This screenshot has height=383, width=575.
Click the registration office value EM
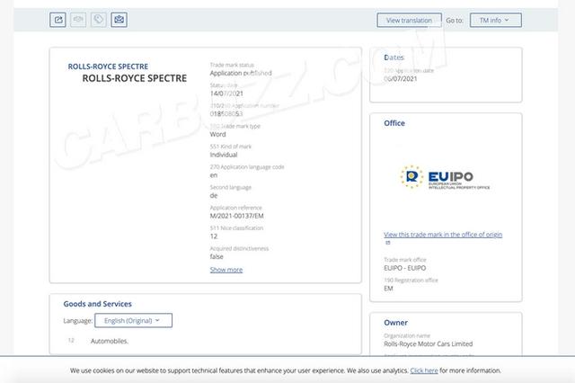pyautogui.click(x=388, y=289)
